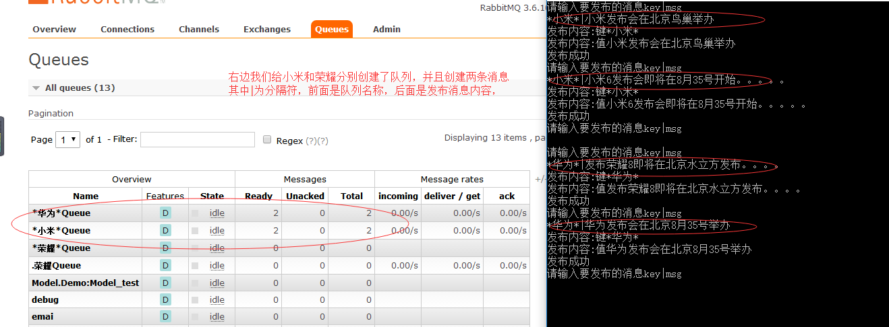Switch to the Connections tab
Screen dimensions: 889x327
coord(127,29)
